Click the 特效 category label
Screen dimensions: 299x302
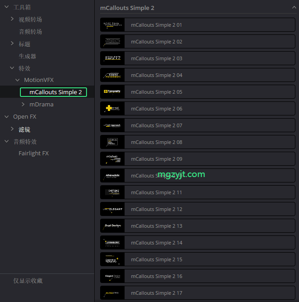coord(24,68)
